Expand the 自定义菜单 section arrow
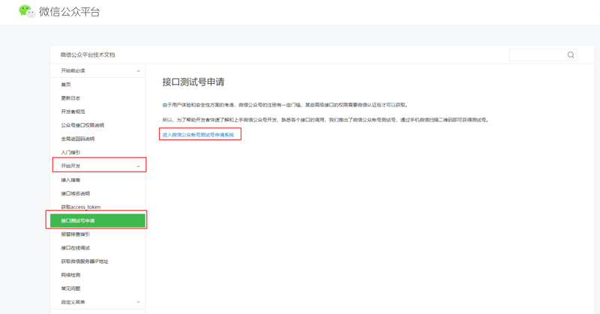 [139, 302]
